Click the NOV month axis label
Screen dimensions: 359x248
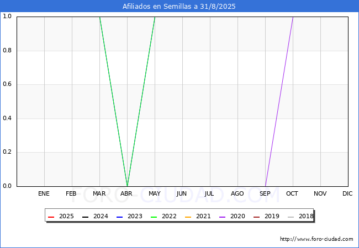click(x=320, y=193)
